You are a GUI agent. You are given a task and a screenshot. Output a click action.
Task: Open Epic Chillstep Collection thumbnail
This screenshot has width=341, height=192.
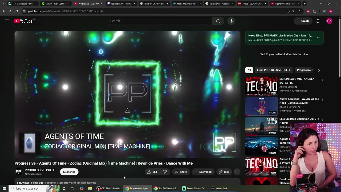click(x=261, y=126)
